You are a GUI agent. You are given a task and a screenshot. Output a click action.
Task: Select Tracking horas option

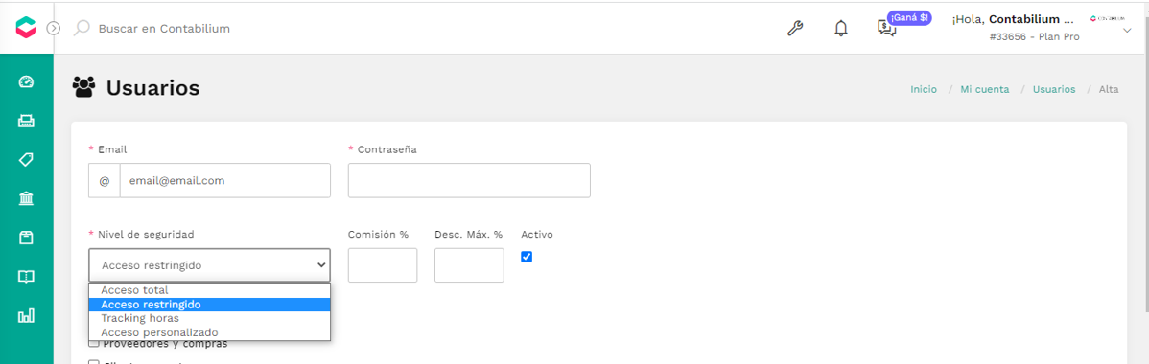click(x=210, y=318)
